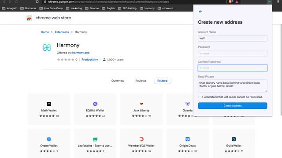Click the Home breadcrumb link
The height and width of the screenshot is (158, 282).
45,32
